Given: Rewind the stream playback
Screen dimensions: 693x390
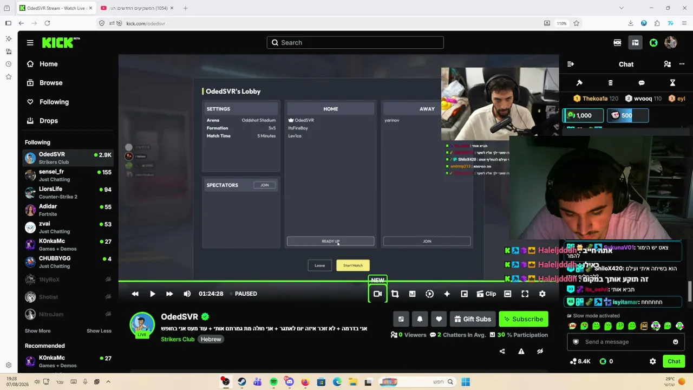Looking at the screenshot, I should (x=135, y=294).
